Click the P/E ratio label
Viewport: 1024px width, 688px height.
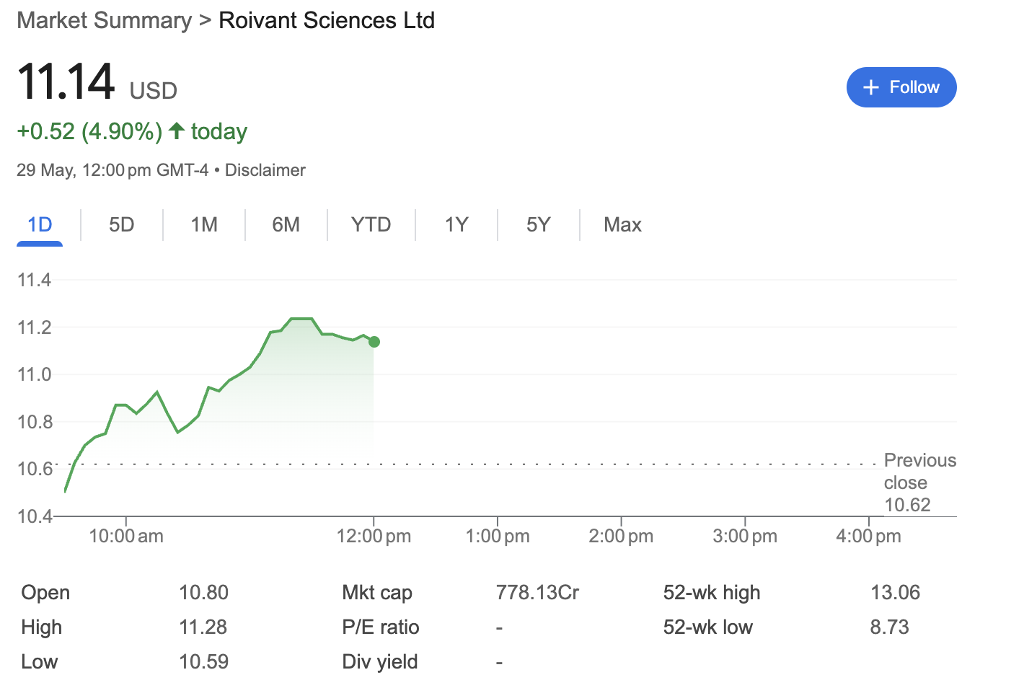pyautogui.click(x=381, y=627)
